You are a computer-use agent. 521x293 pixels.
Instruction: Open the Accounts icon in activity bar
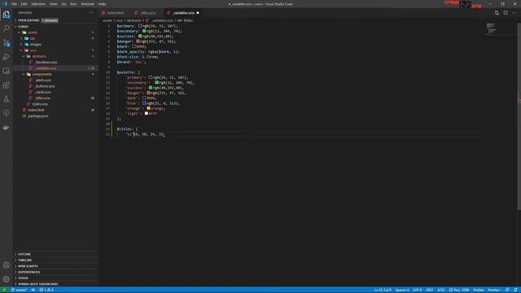[x=7, y=265]
